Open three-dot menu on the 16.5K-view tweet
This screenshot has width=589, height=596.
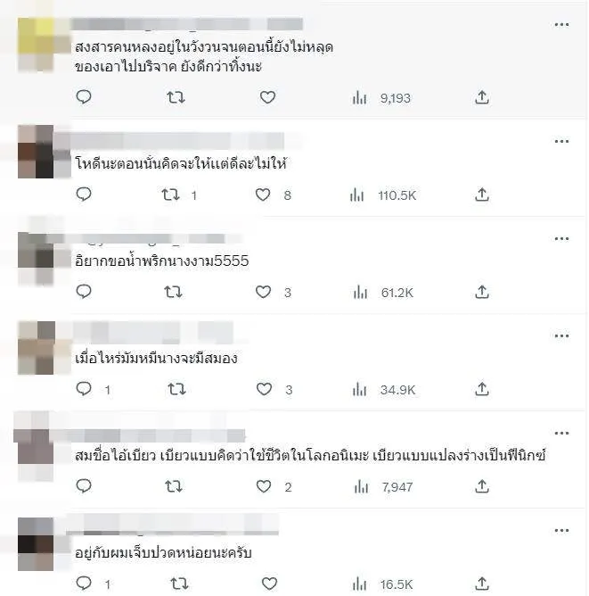tap(561, 531)
